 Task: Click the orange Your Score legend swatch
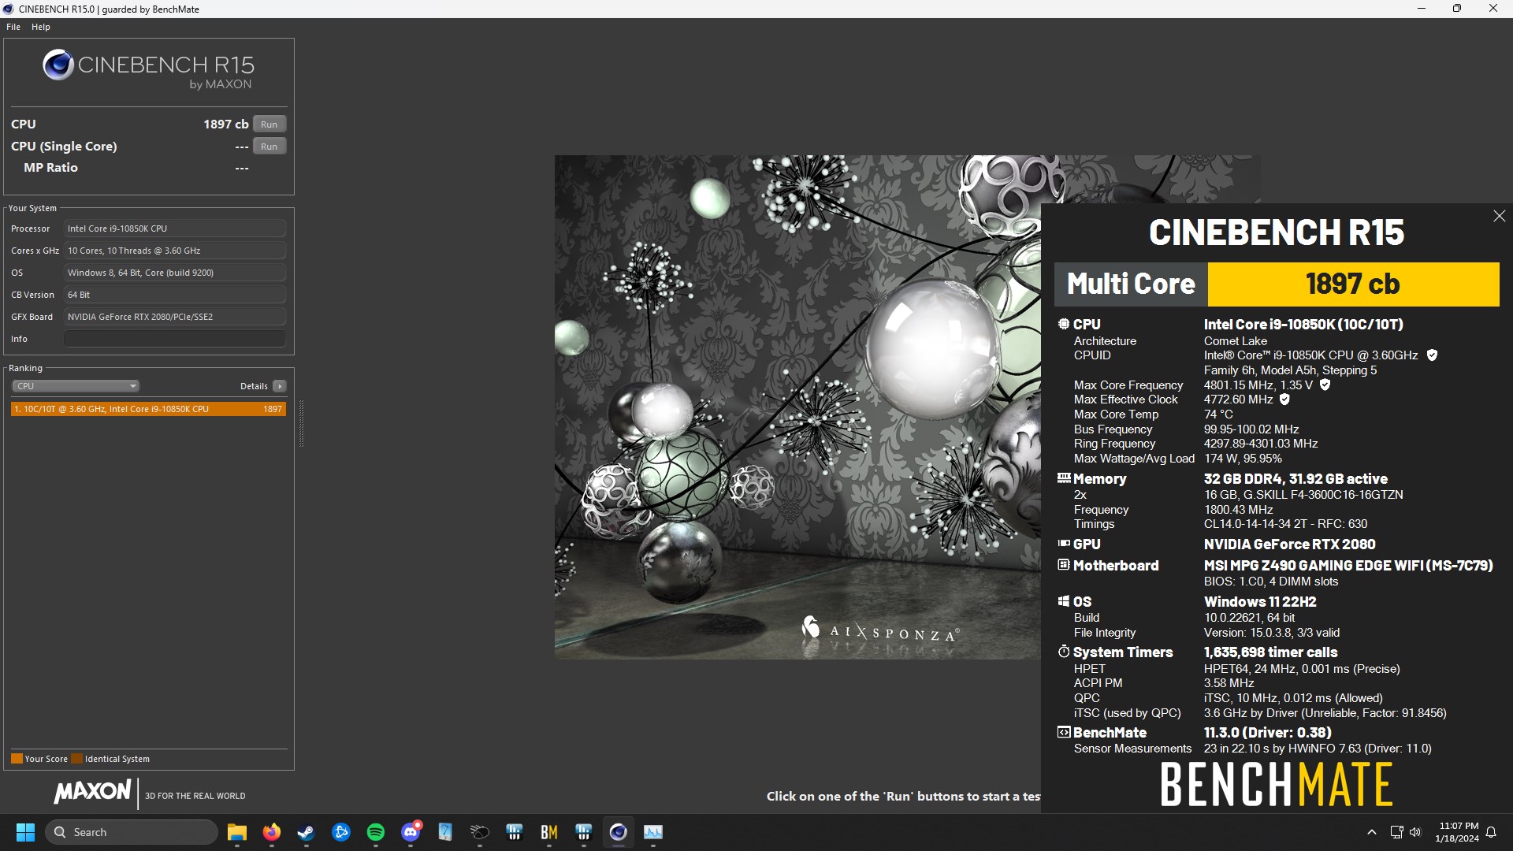tap(17, 759)
